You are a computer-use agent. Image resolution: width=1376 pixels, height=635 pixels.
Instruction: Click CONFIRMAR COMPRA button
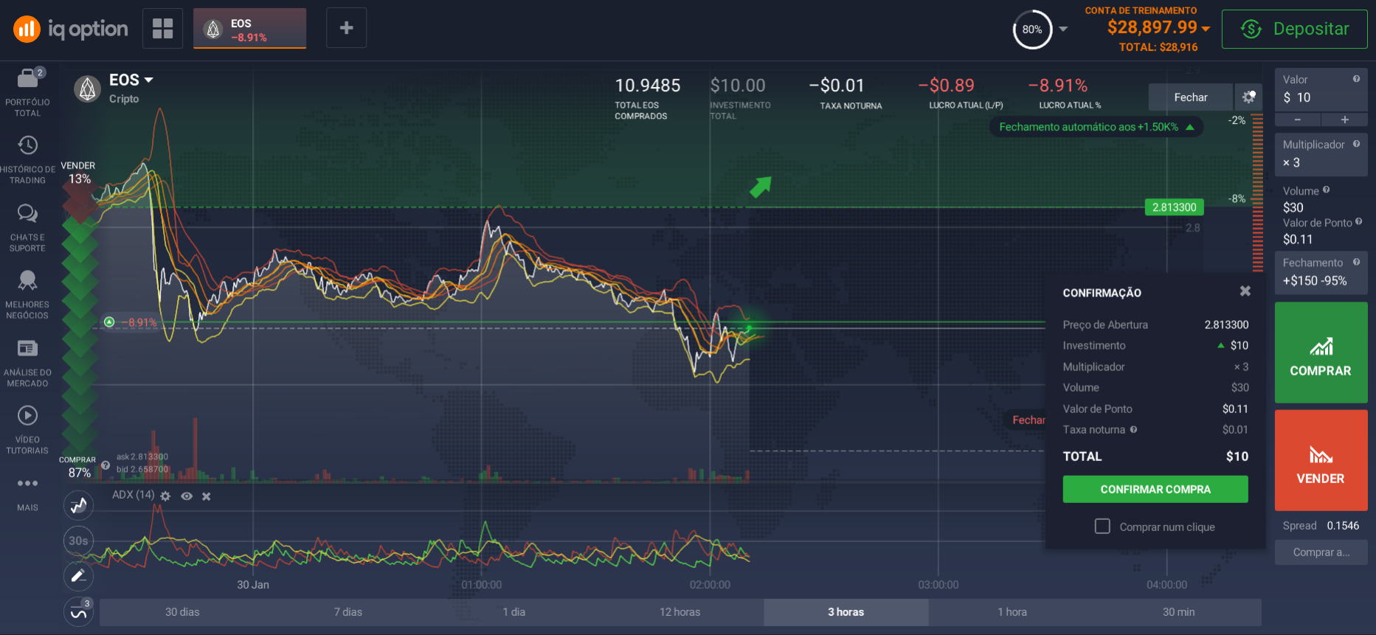(x=1155, y=489)
